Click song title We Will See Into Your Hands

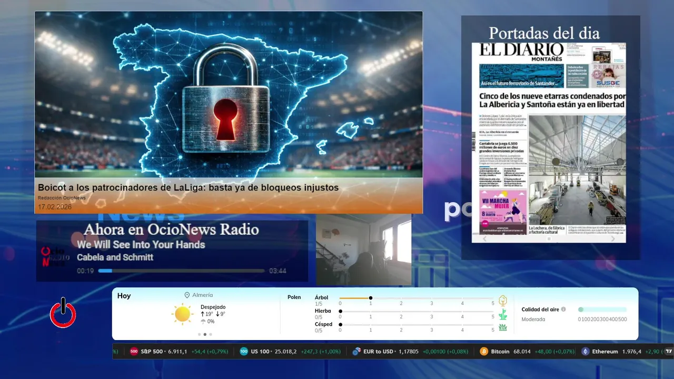click(141, 244)
